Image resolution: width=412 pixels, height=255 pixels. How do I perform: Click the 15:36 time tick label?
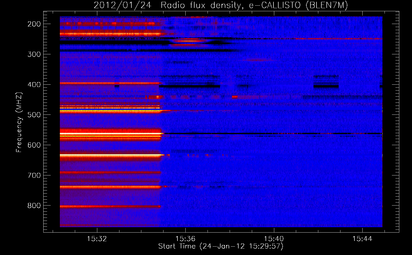pyautogui.click(x=185, y=239)
